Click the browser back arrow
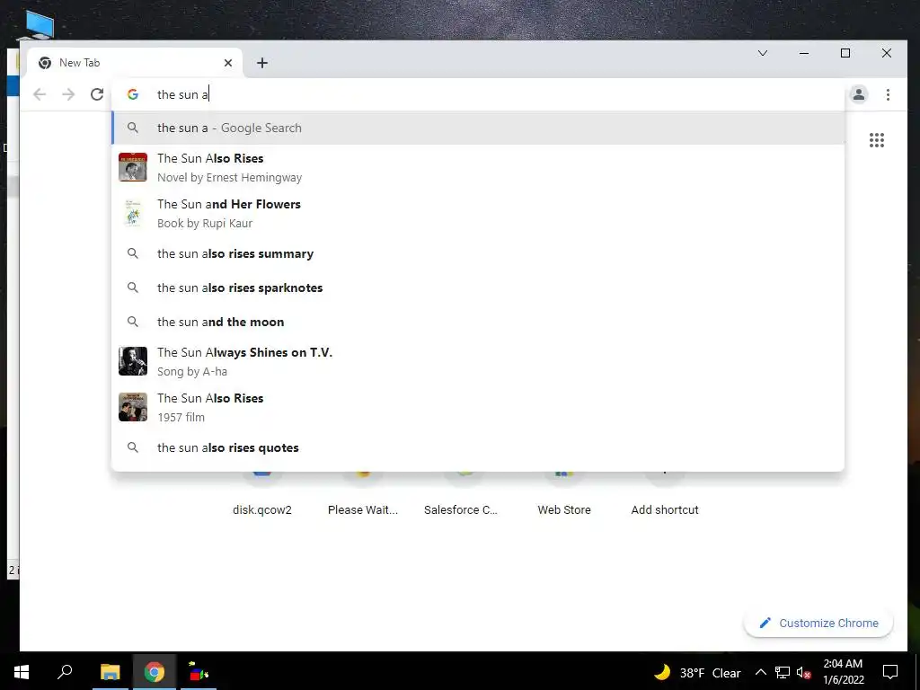The height and width of the screenshot is (690, 920). point(40,94)
